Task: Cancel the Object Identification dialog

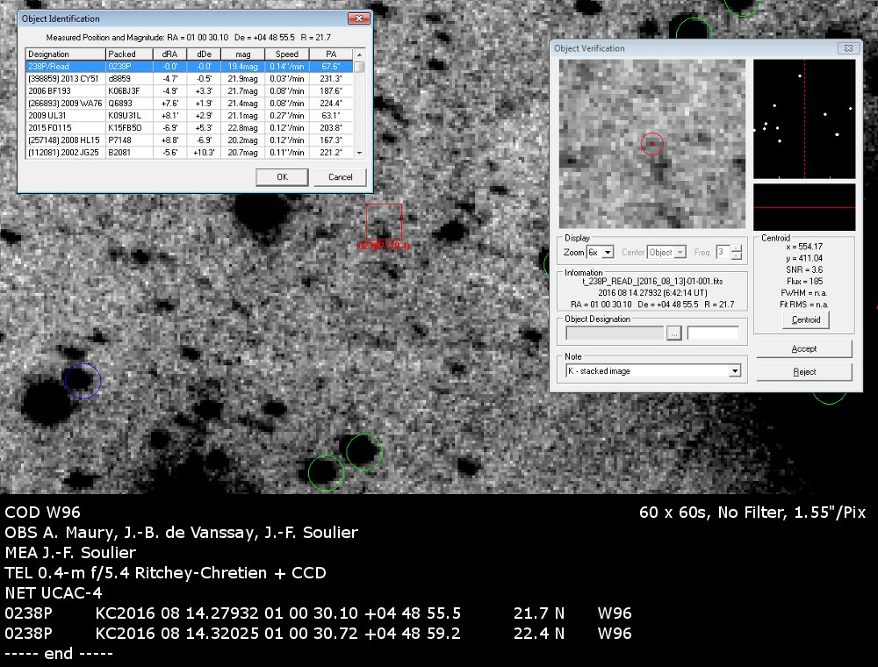Action: click(x=340, y=177)
